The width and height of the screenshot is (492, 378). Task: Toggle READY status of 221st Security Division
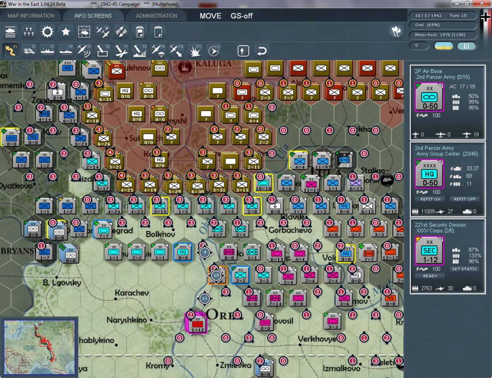(430, 276)
